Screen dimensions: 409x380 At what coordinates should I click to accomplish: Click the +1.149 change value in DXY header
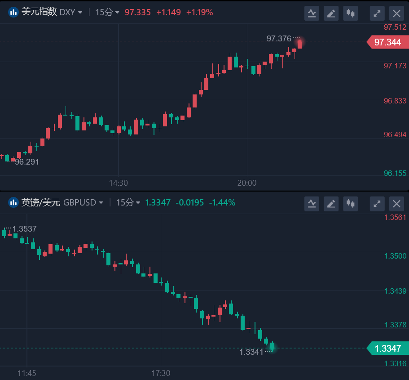pyautogui.click(x=168, y=12)
